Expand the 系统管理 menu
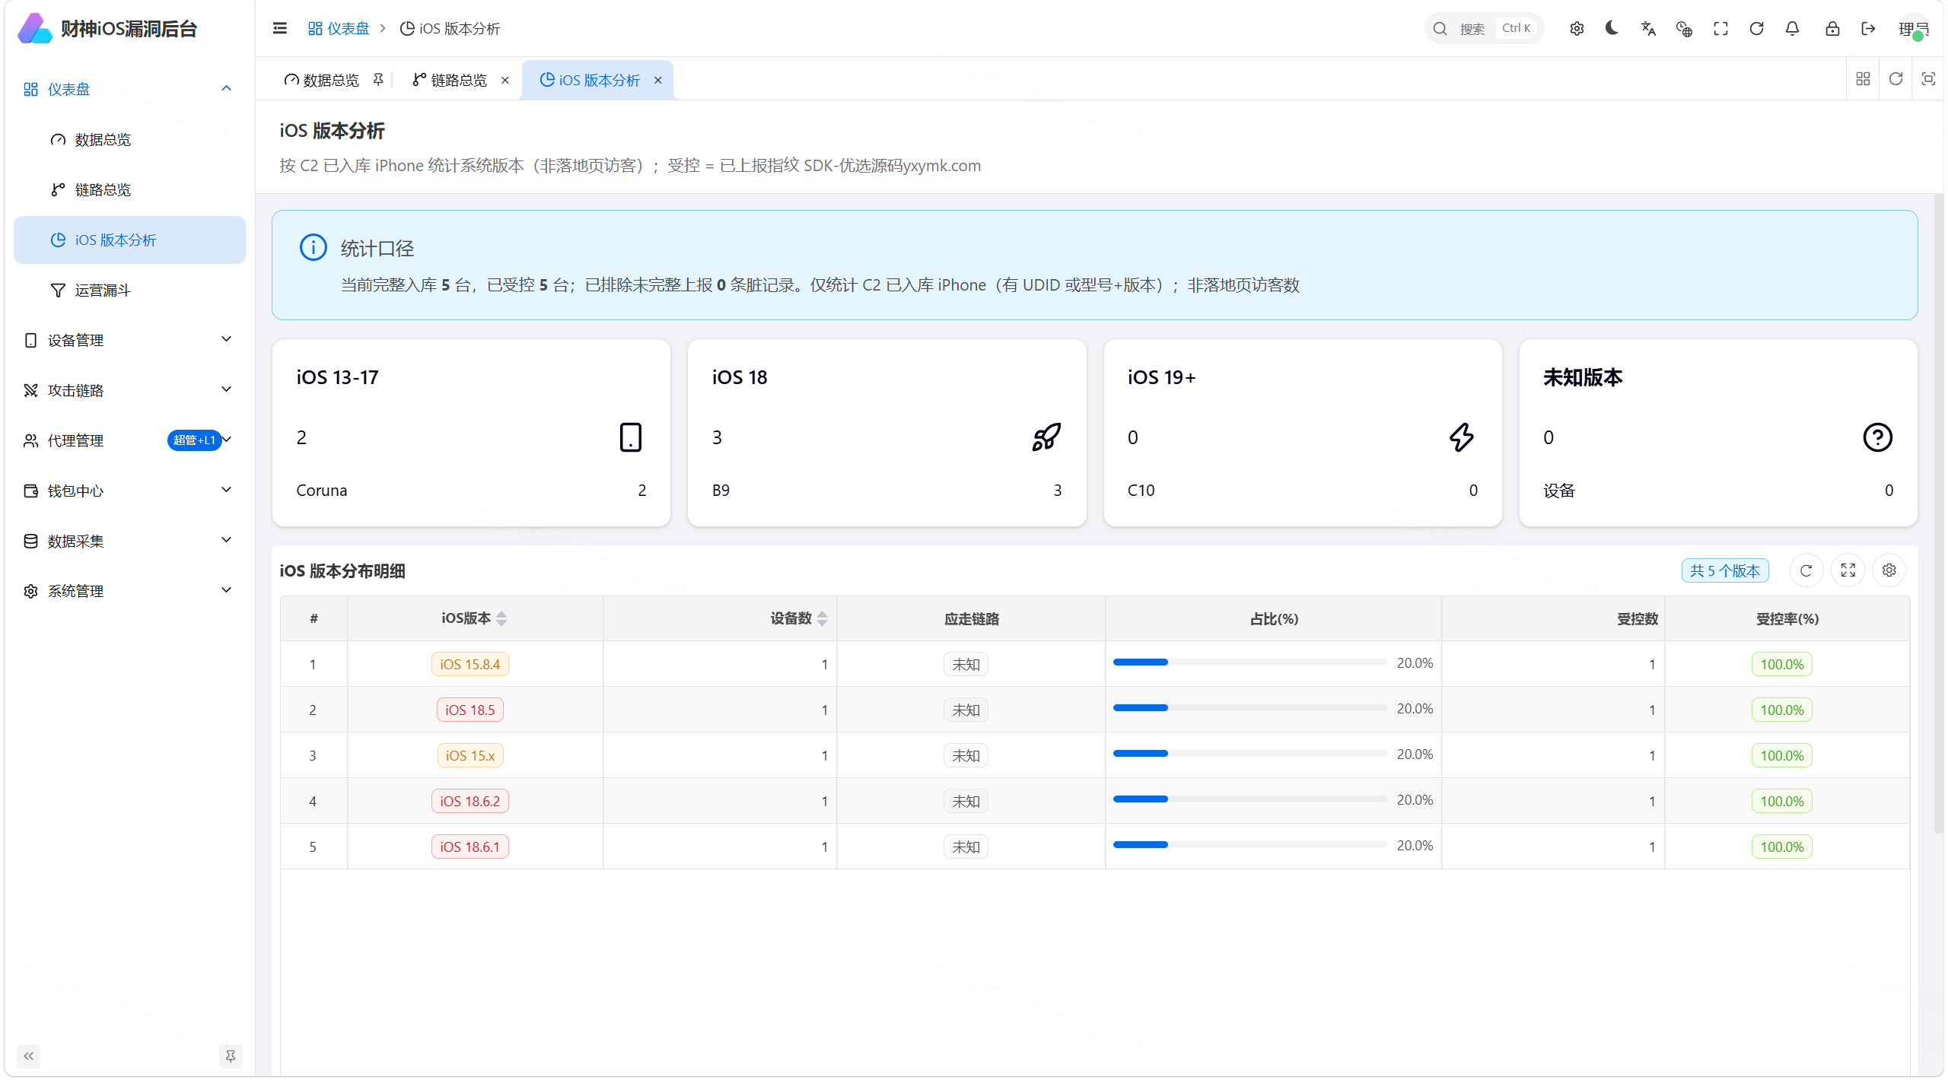The height and width of the screenshot is (1080, 1948). click(129, 591)
